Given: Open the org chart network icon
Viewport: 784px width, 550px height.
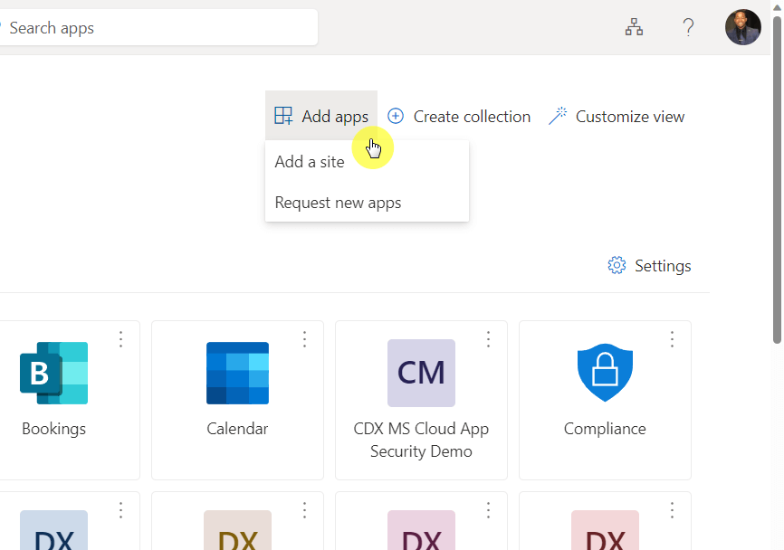Looking at the screenshot, I should coord(634,27).
